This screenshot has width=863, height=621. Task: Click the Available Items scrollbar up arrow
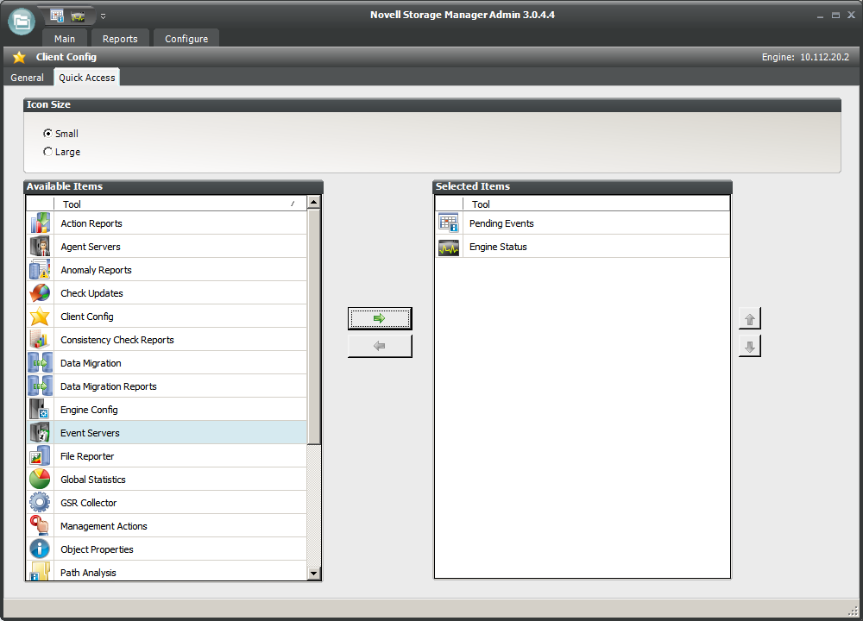[314, 202]
